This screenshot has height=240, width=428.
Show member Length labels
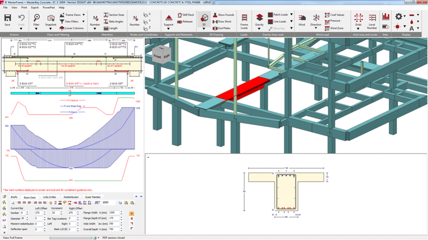[111, 28]
